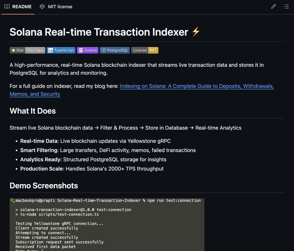Click the License MIT badge
The height and width of the screenshot is (251, 294).
pyautogui.click(x=145, y=50)
